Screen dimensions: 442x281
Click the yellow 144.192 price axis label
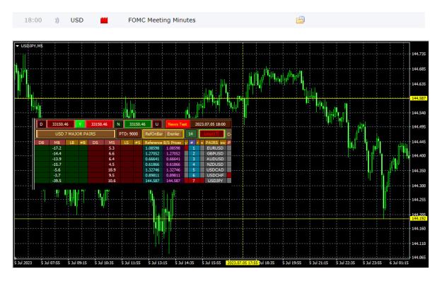click(419, 219)
